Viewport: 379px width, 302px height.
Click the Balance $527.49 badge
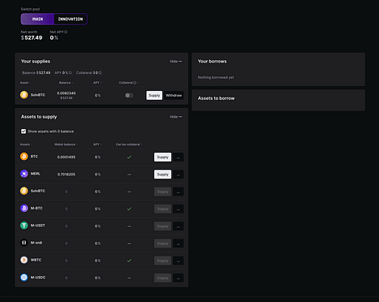[x=36, y=73]
